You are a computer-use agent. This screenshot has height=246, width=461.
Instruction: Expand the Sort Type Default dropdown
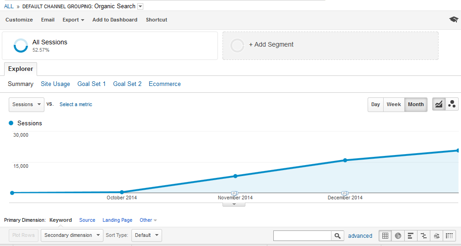(146, 235)
